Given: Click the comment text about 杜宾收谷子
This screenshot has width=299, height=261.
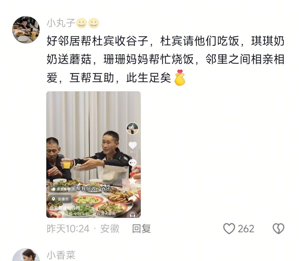Looking at the screenshot, I should pyautogui.click(x=165, y=60).
